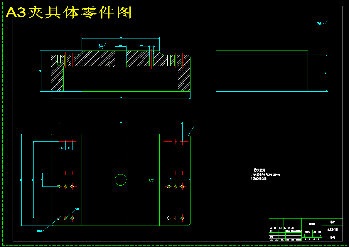Select the 6.3 surface roughness symbol
This screenshot has height=247, width=349.
coord(102,47)
